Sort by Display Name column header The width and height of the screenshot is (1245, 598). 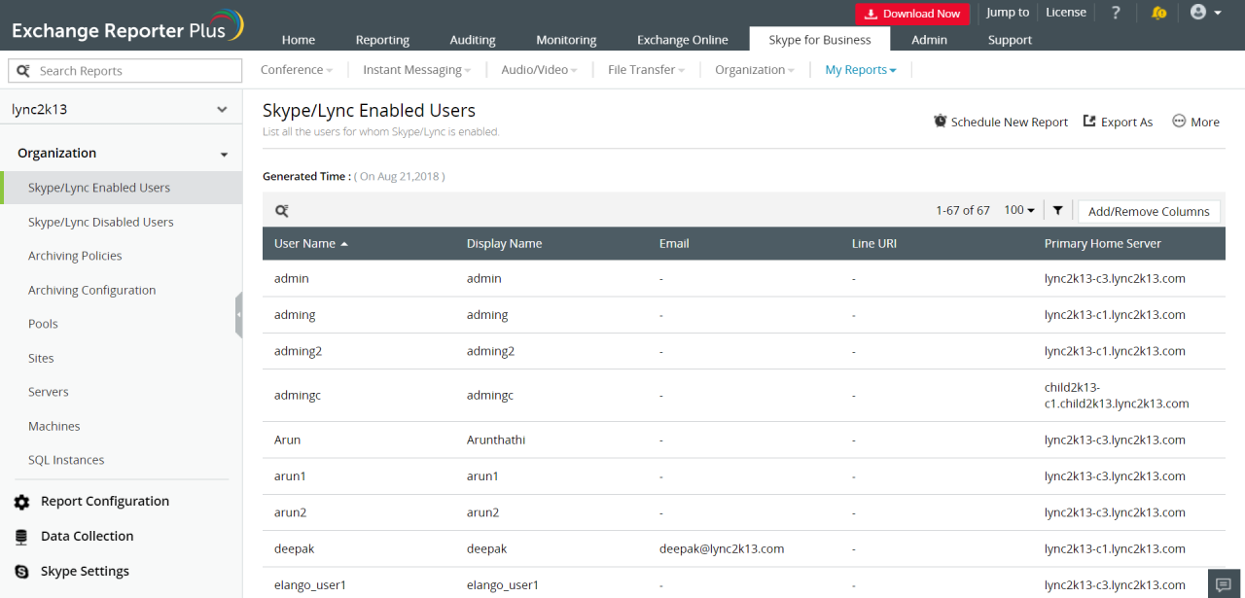pyautogui.click(x=504, y=244)
